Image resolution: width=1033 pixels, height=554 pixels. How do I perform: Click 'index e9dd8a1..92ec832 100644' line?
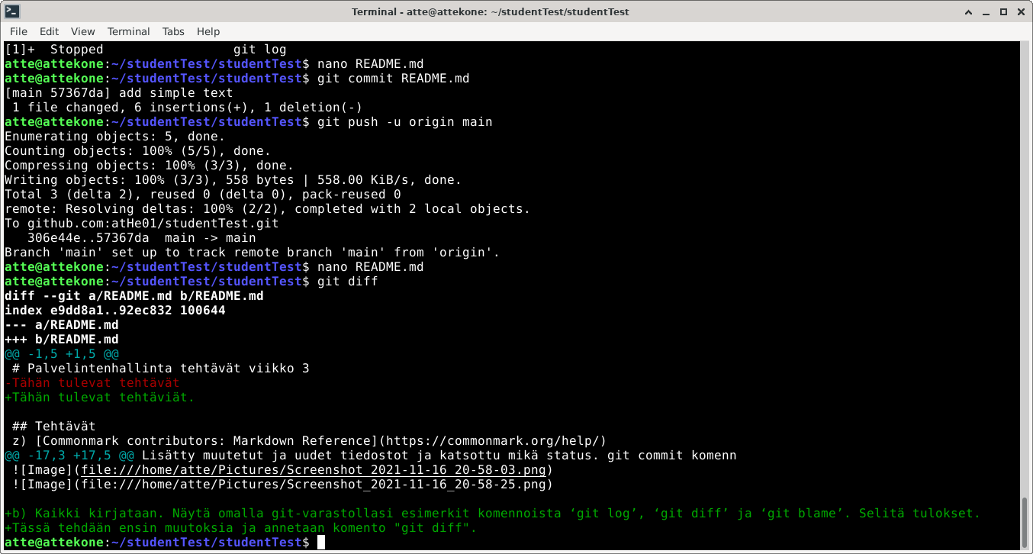115,311
